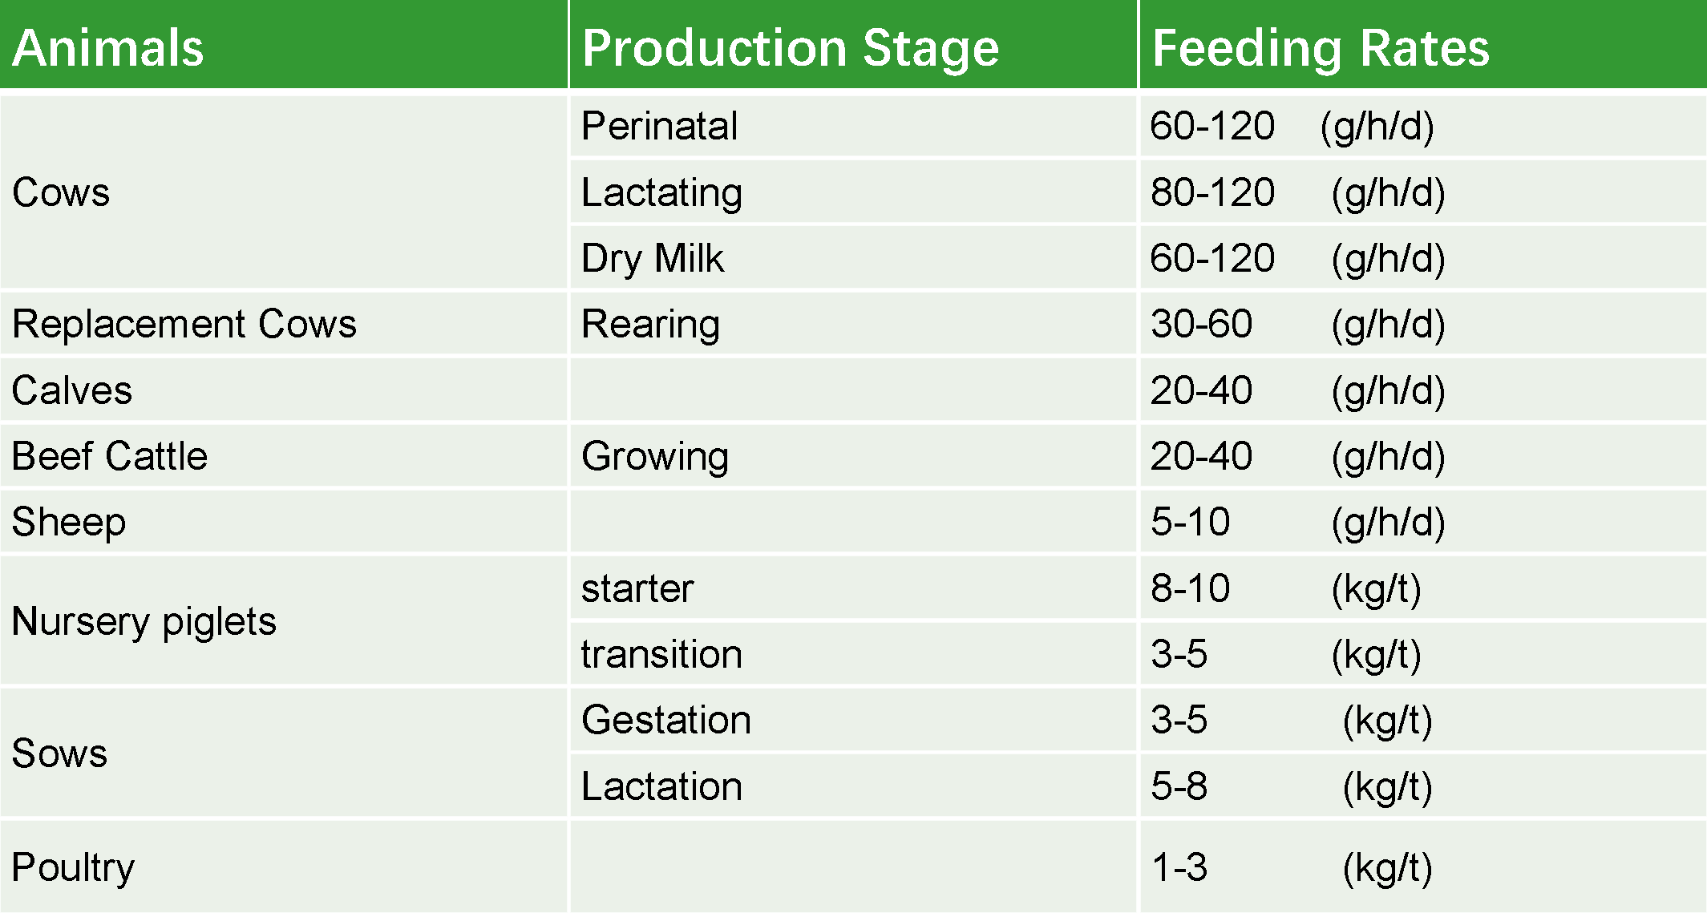Click the Nursery piglets cell
The width and height of the screenshot is (1707, 913).
tap(284, 621)
